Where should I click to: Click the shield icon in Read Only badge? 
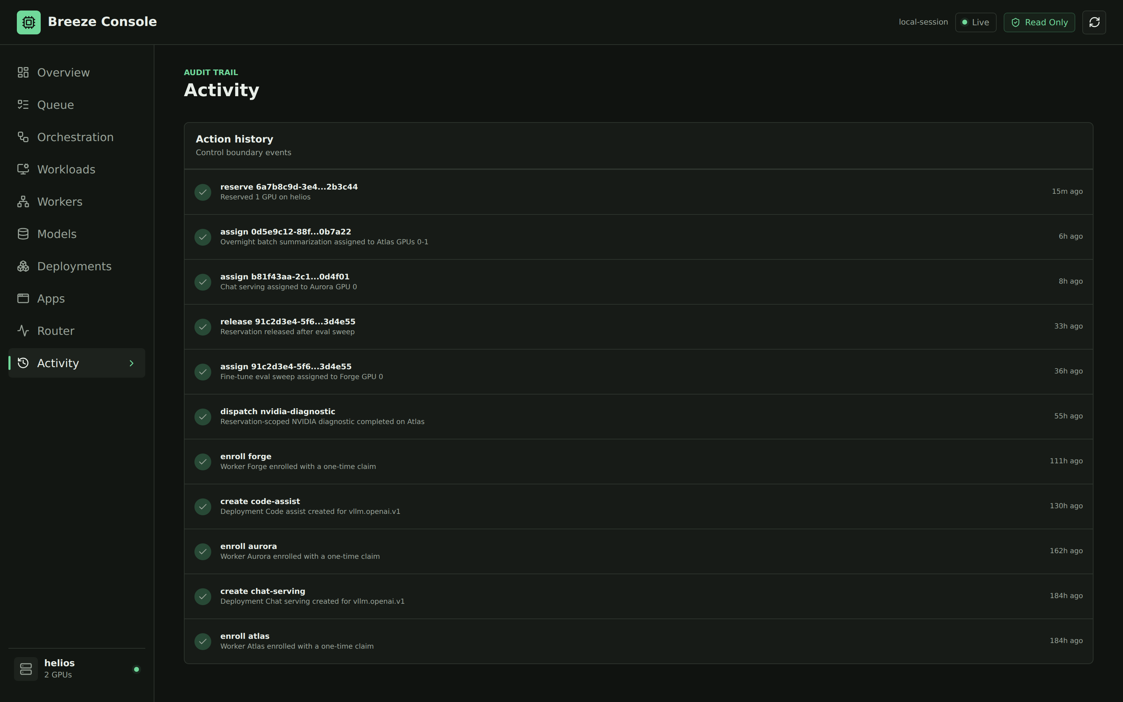[x=1015, y=22]
